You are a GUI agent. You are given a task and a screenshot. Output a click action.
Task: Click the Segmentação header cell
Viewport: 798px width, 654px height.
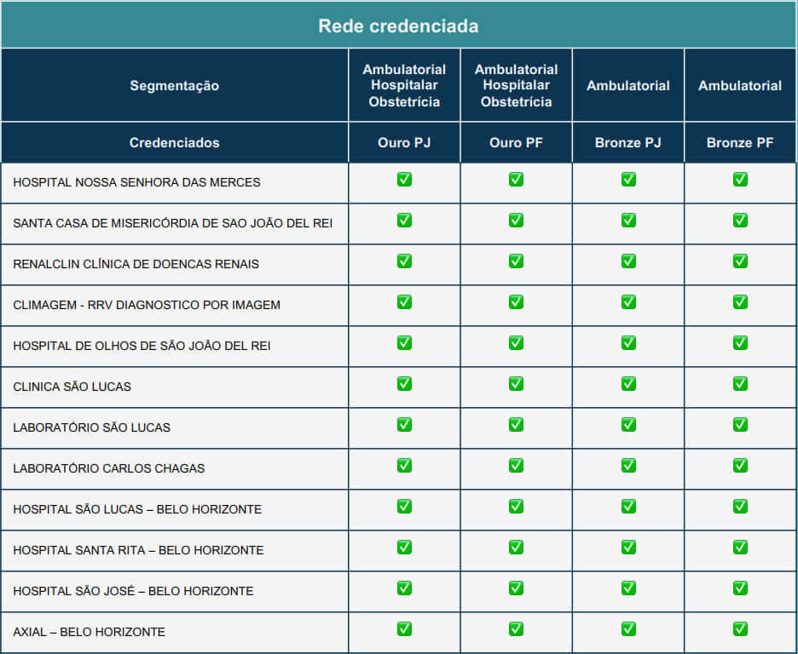[x=175, y=85]
